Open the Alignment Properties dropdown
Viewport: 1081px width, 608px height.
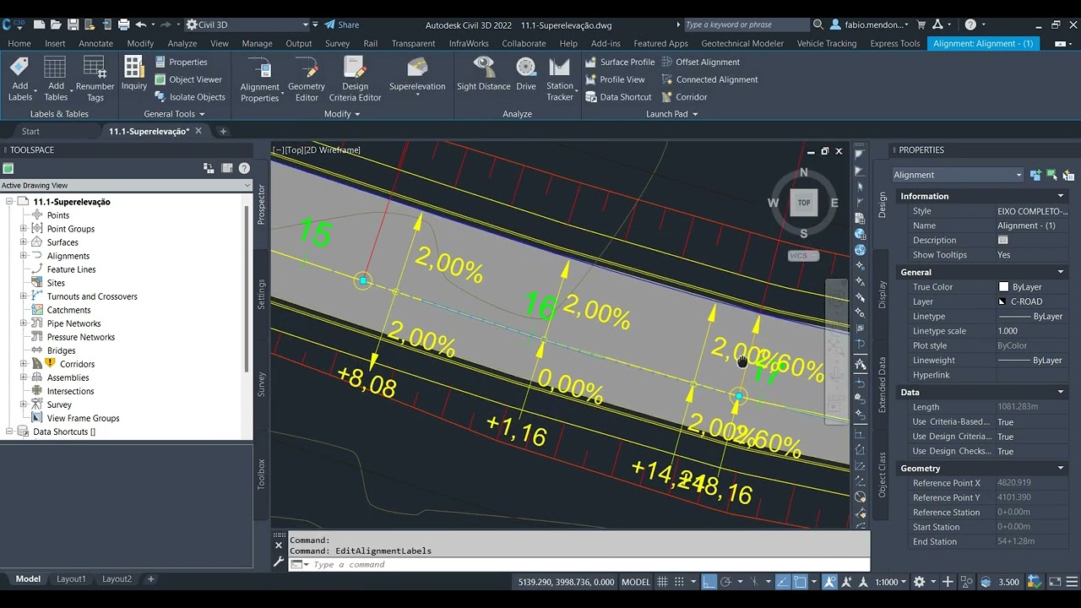point(260,93)
